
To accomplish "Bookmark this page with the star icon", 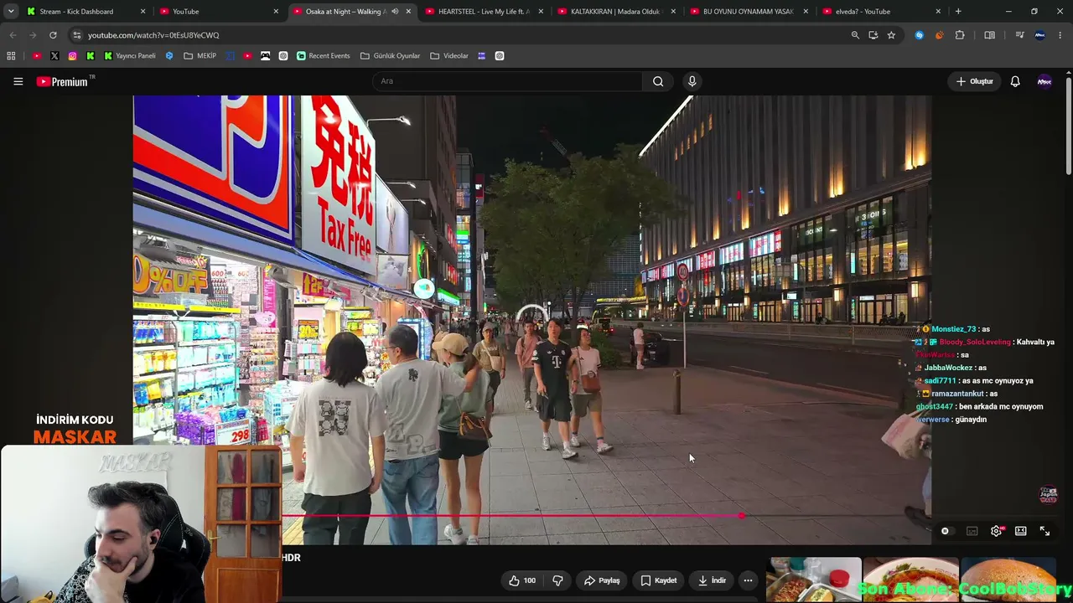I will tap(891, 35).
